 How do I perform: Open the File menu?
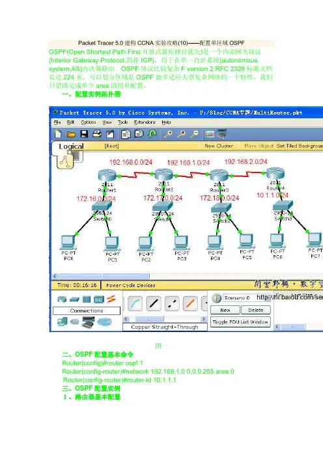click(x=57, y=122)
